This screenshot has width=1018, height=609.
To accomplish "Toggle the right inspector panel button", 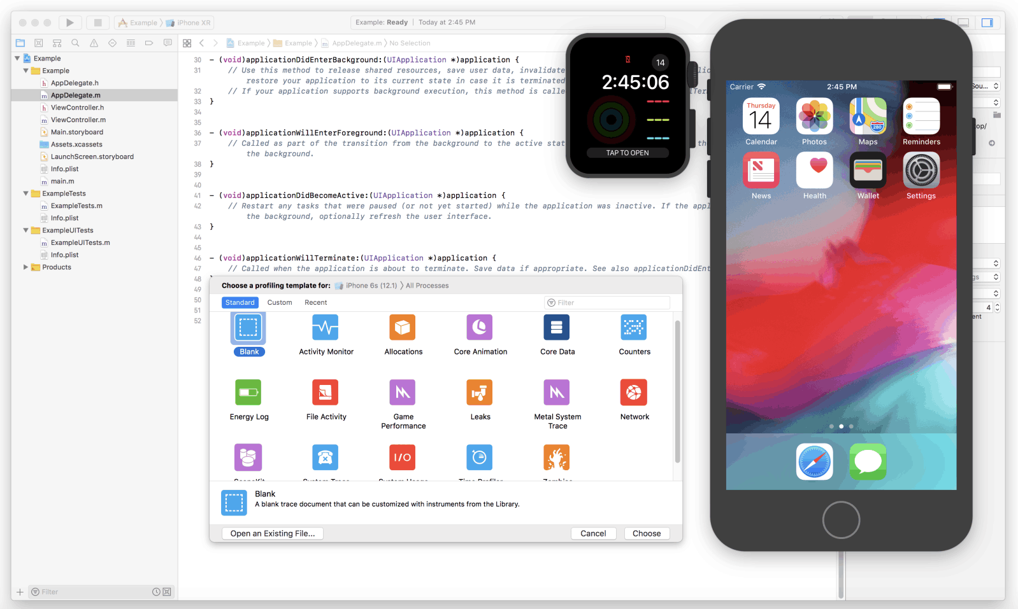I will point(987,22).
